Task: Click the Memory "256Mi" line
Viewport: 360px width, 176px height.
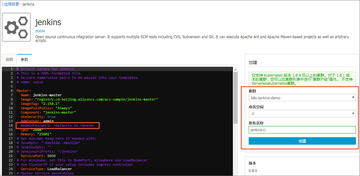Action: (x=36, y=134)
